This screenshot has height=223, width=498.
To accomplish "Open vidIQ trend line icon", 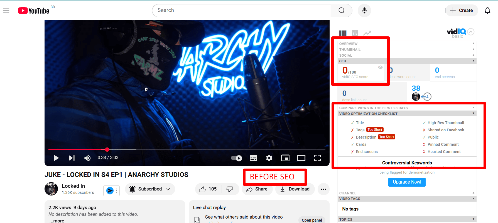I will coord(367,33).
